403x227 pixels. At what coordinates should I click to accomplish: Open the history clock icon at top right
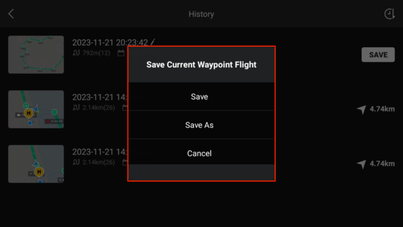390,14
